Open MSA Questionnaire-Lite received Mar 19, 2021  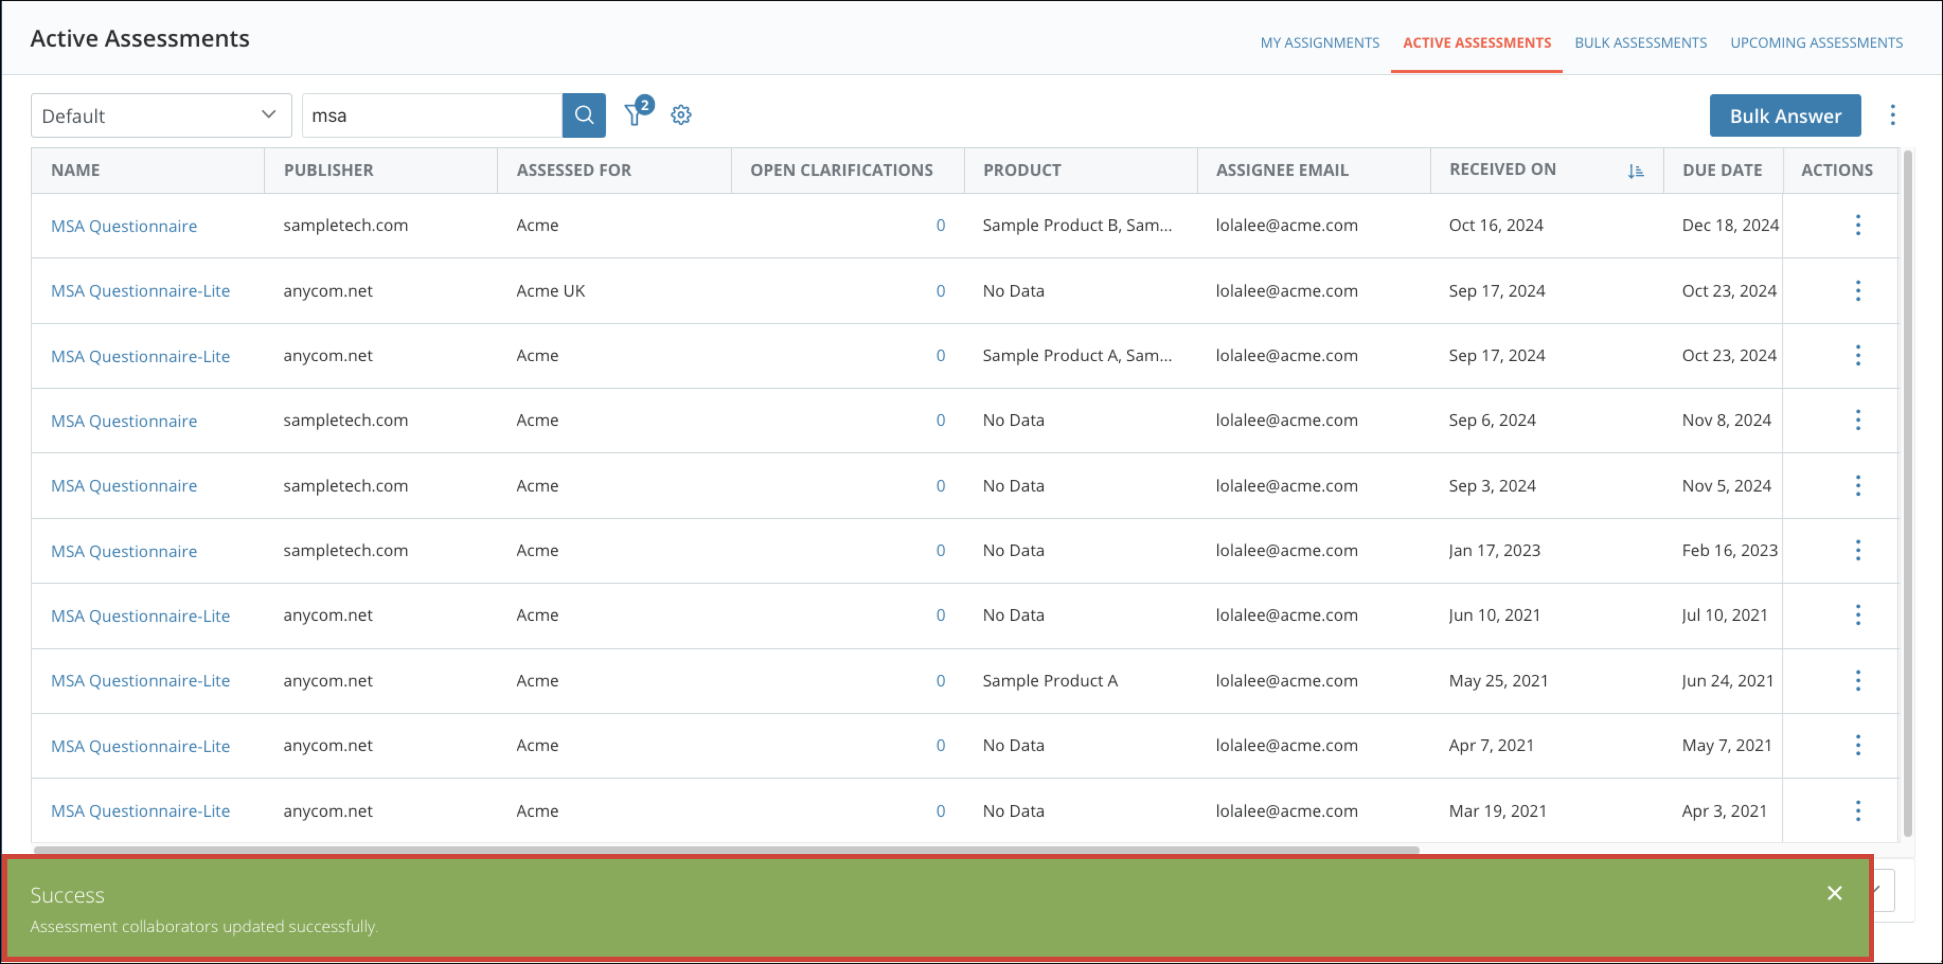[x=140, y=811]
